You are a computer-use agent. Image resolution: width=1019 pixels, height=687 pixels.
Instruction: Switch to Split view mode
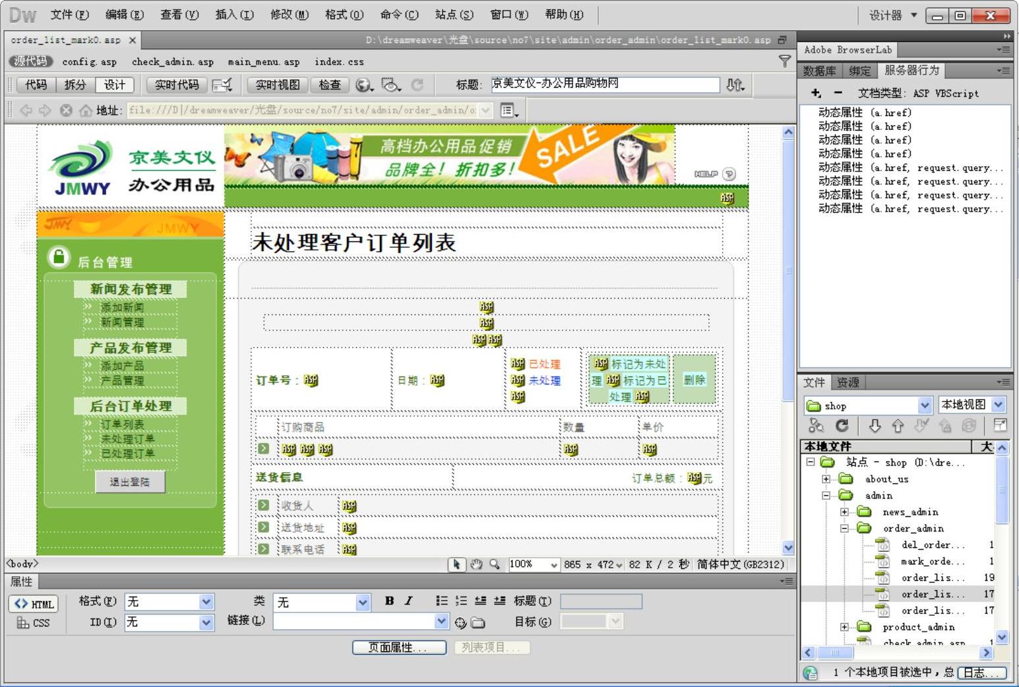pos(75,85)
